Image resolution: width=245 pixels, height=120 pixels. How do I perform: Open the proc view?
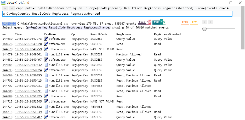coord(185,22)
